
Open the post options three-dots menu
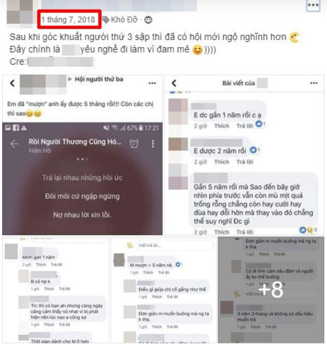tap(313, 5)
